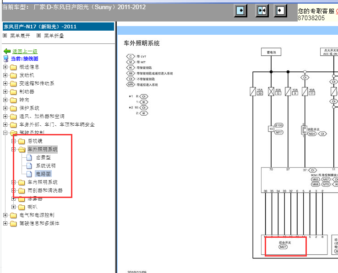Select the 通风、加热器和空调 tree item
The height and width of the screenshot is (273, 338).
[42, 116]
